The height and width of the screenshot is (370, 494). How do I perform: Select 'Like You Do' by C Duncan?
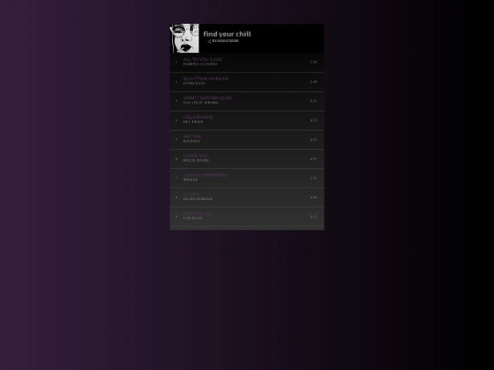tap(247, 217)
